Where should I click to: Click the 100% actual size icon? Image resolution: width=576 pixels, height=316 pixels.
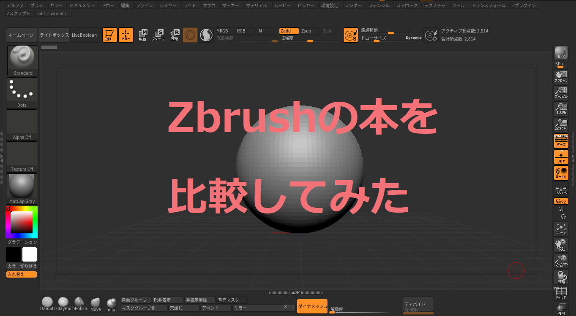tap(561, 108)
